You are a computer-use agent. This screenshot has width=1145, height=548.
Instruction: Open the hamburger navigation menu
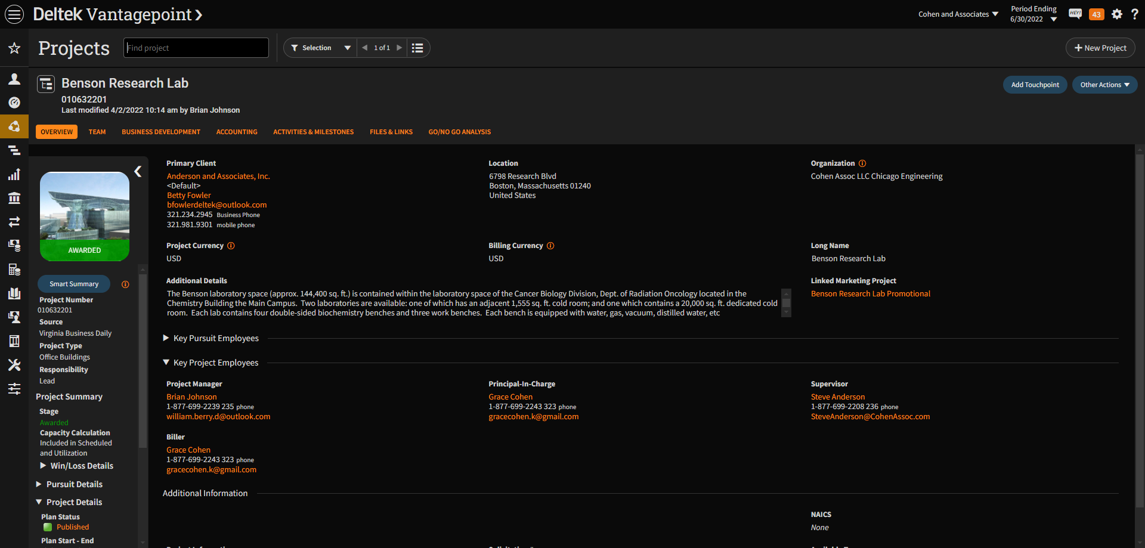14,14
